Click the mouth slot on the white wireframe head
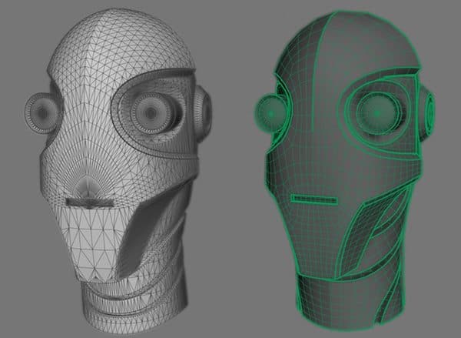Image resolution: width=461 pixels, height=338 pixels. [89, 202]
